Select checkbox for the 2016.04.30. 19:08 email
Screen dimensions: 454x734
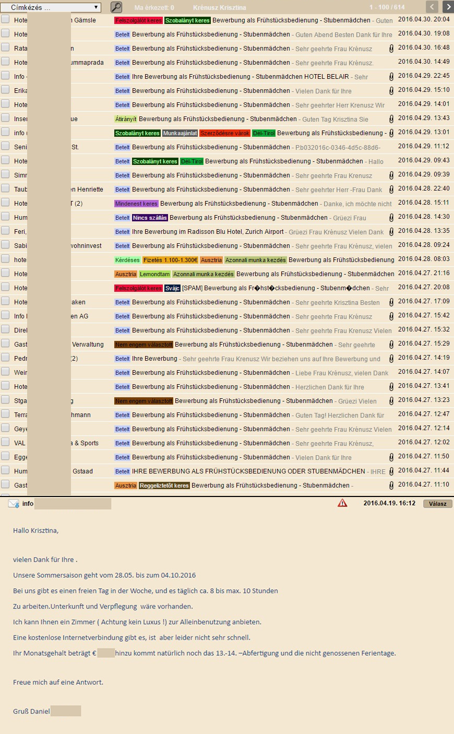[x=5, y=33]
